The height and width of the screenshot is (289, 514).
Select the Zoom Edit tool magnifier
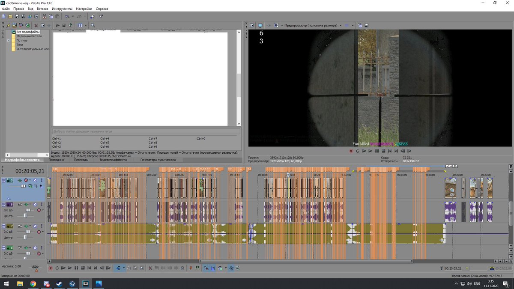click(141, 268)
